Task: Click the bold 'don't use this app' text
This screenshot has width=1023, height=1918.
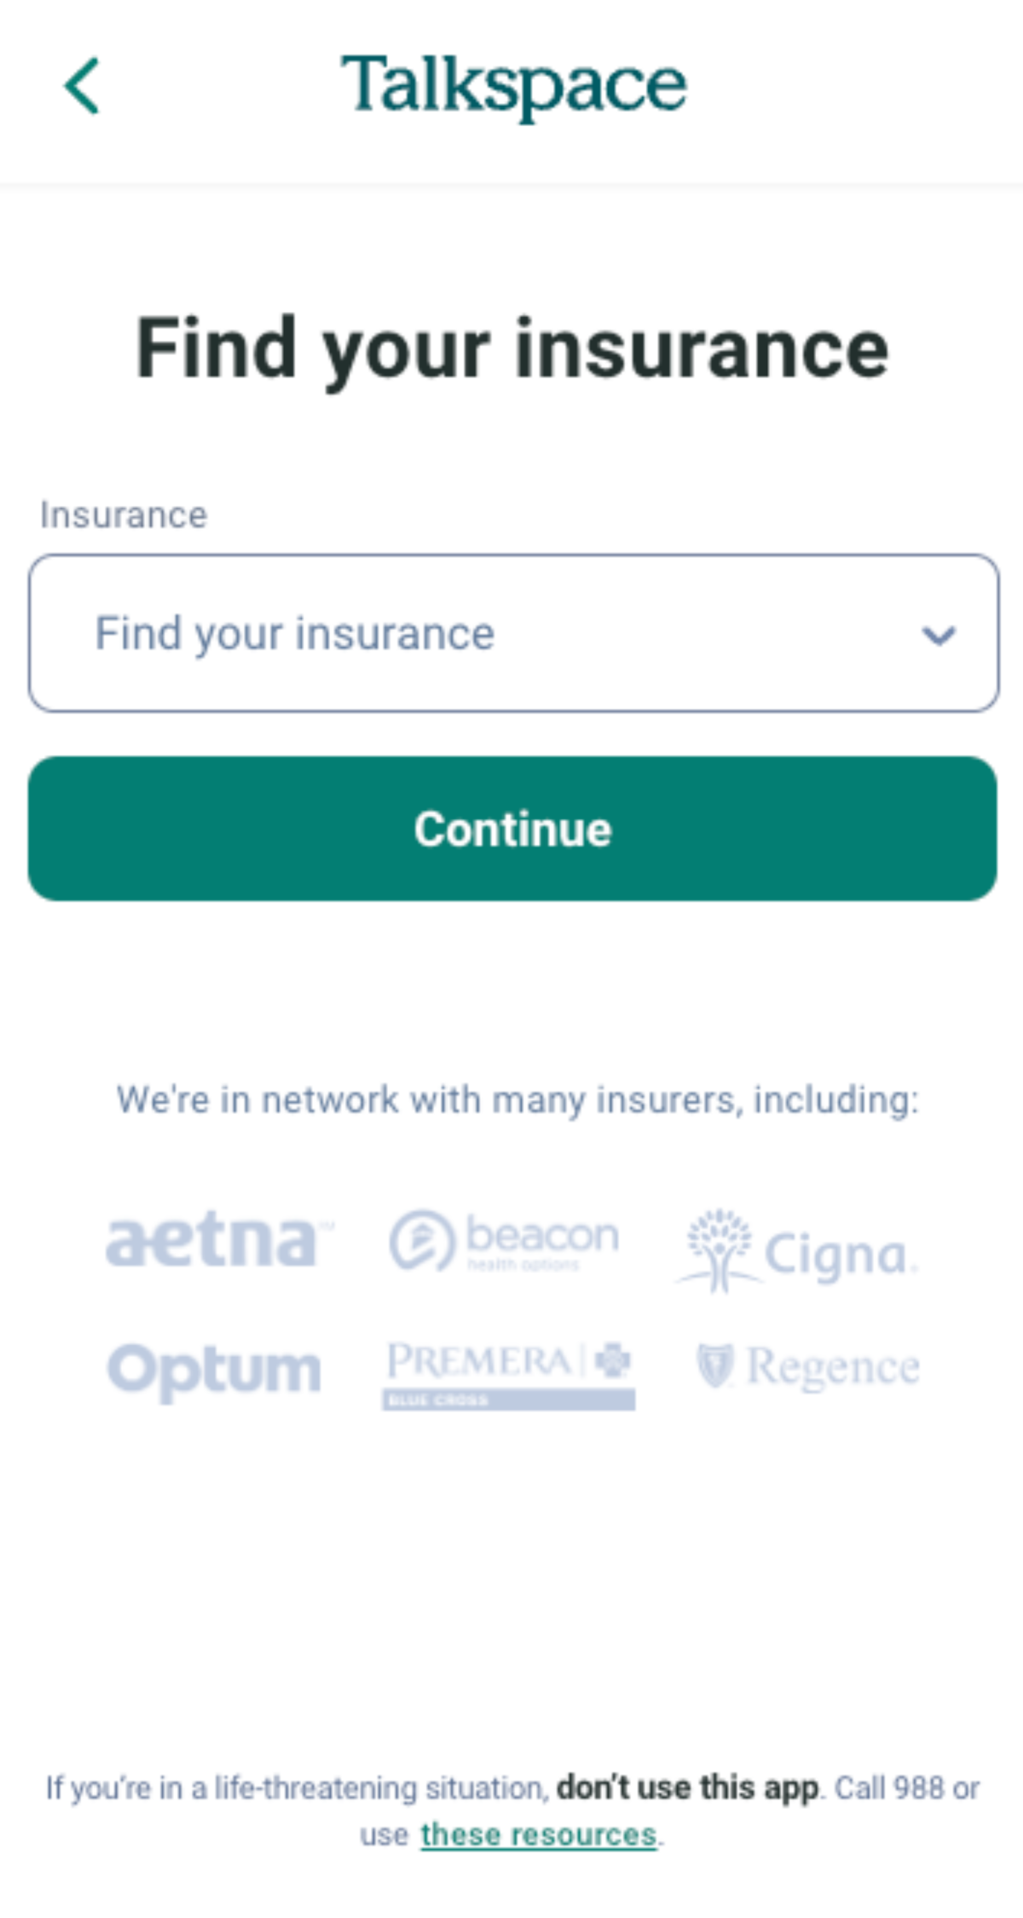Action: (x=687, y=1787)
